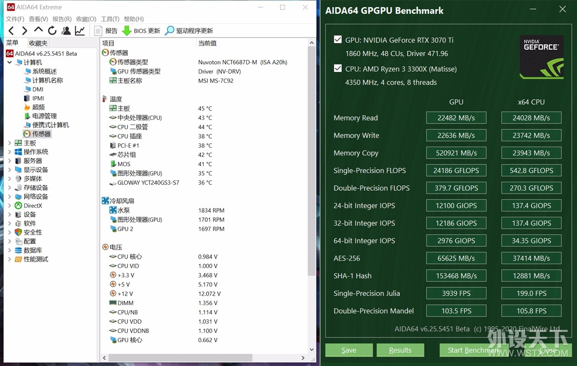Expand the 服务器 tree node
Viewport: 577px width, 366px height.
[10, 161]
